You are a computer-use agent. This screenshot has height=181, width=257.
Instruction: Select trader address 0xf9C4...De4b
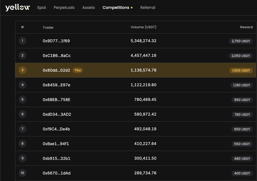point(56,129)
